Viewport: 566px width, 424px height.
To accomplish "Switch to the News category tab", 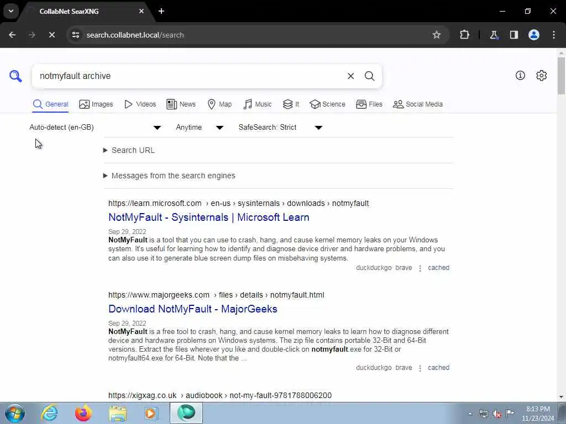I will pos(181,104).
